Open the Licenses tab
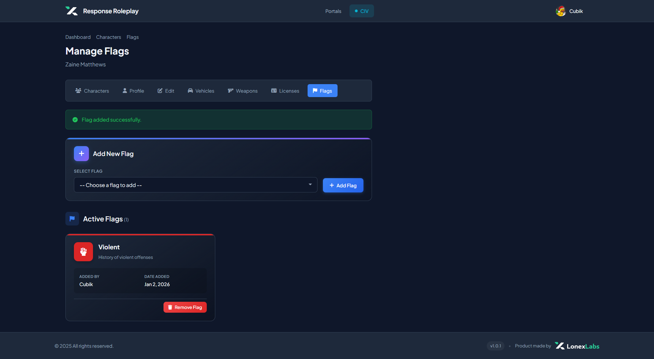This screenshot has width=654, height=359. coord(285,91)
